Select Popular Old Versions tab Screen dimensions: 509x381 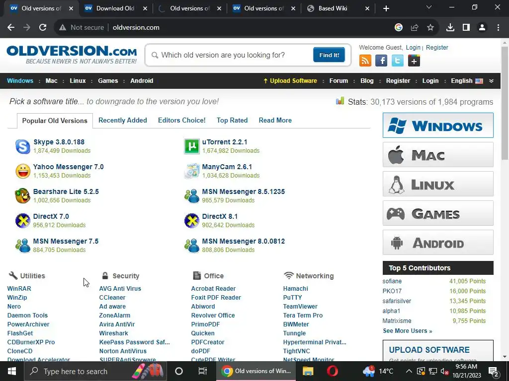click(55, 121)
